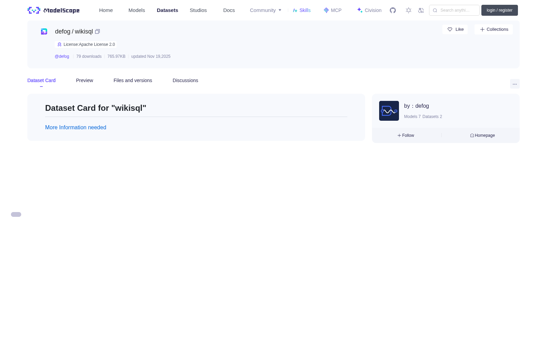Open Datasets navigation item
547x342 pixels.
[x=168, y=10]
